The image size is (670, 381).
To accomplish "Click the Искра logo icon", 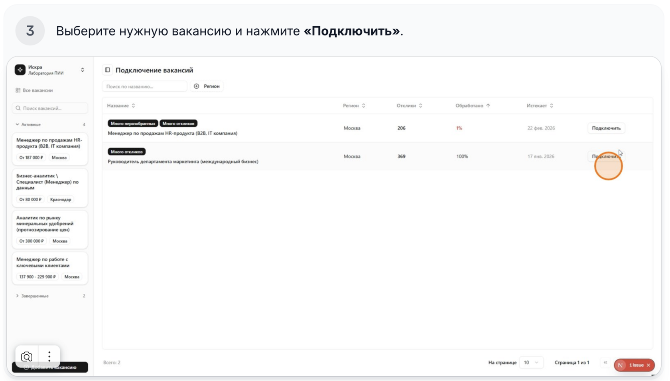I will 20,70.
